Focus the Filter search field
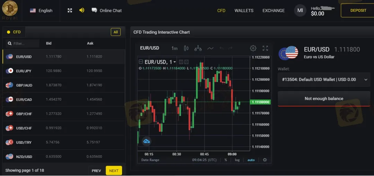 click(x=23, y=43)
